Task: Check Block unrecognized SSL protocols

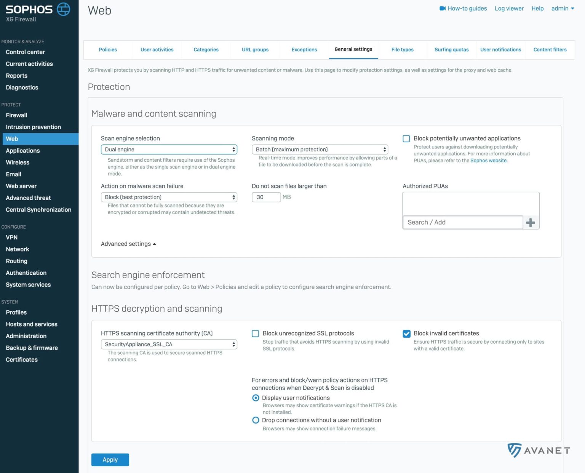Action: 255,333
